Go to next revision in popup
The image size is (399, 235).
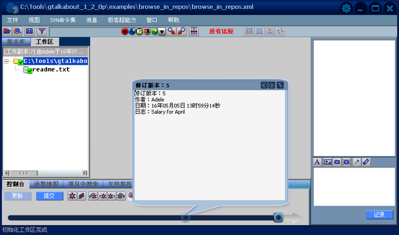[272, 85]
